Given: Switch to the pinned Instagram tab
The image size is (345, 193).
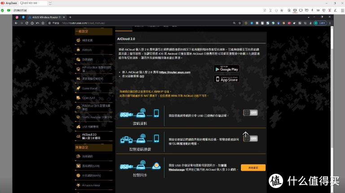Looking at the screenshot, I should [17, 17].
